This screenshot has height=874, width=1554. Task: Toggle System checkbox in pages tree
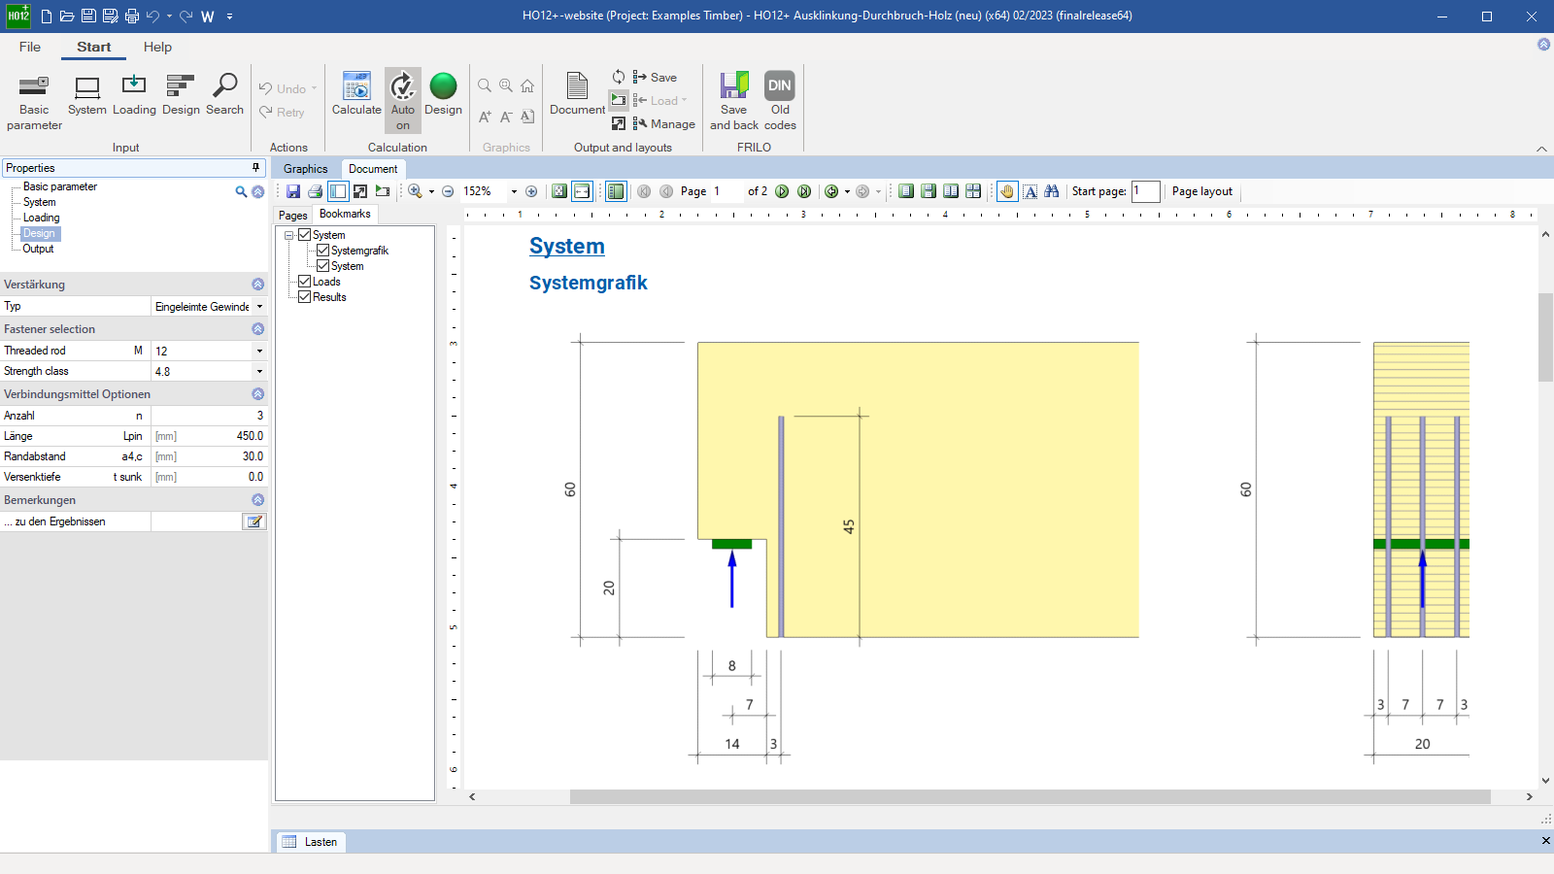coord(305,235)
